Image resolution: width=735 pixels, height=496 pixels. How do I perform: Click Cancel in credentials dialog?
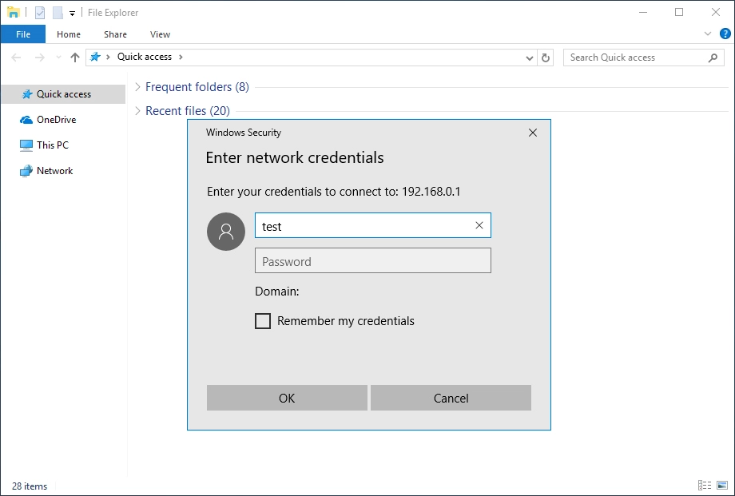pyautogui.click(x=451, y=398)
